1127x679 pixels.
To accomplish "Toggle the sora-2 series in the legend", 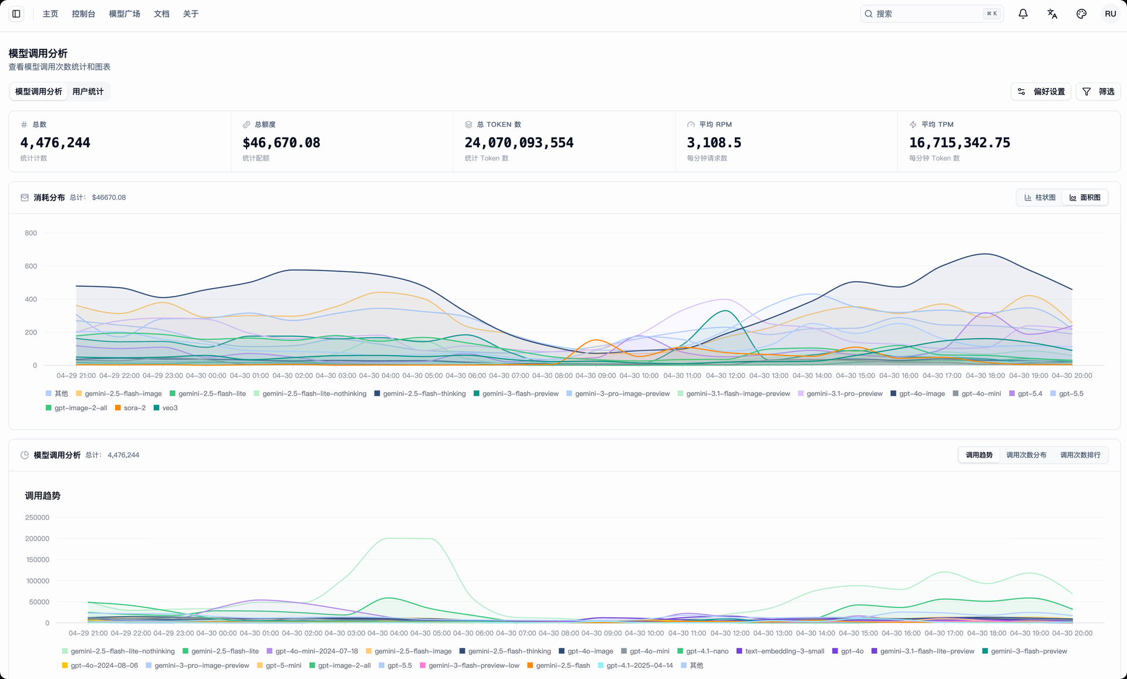I will coord(130,408).
